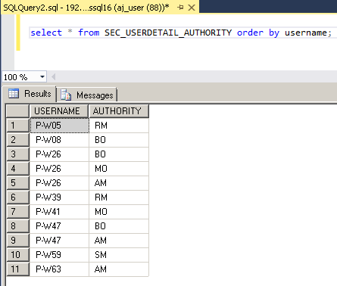The image size is (337, 286).
Task: Click the SM authority cell in row 10
Action: 119,255
